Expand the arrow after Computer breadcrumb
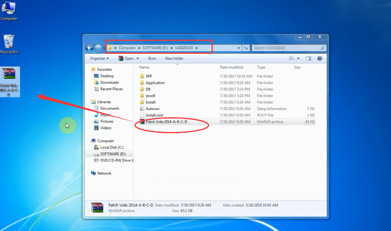This screenshot has height=231, width=391. tap(139, 48)
